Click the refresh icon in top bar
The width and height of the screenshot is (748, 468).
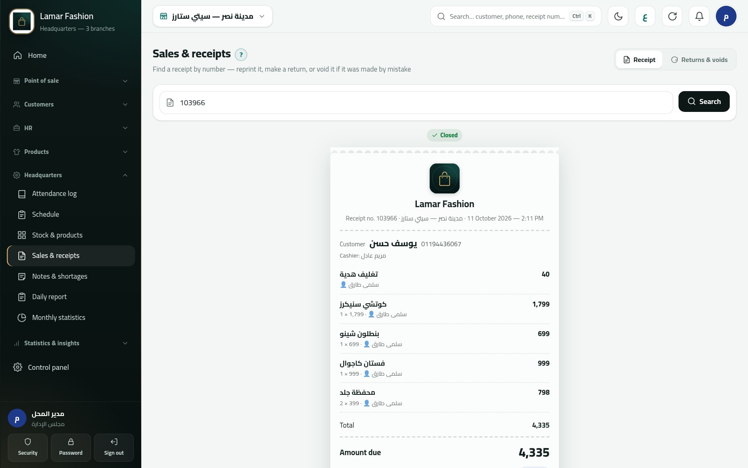pyautogui.click(x=672, y=17)
